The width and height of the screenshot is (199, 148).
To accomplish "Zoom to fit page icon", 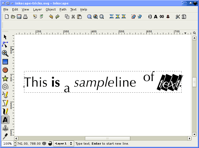I will [102, 17].
